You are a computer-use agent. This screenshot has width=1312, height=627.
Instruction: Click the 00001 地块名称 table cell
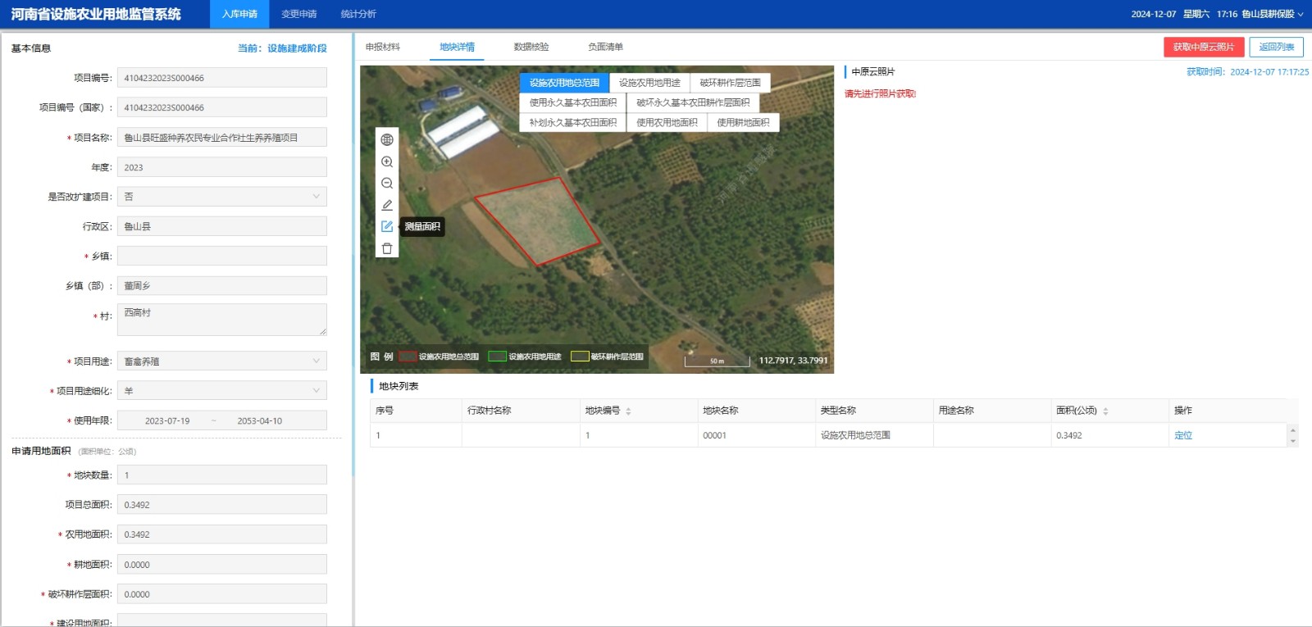pyautogui.click(x=756, y=435)
